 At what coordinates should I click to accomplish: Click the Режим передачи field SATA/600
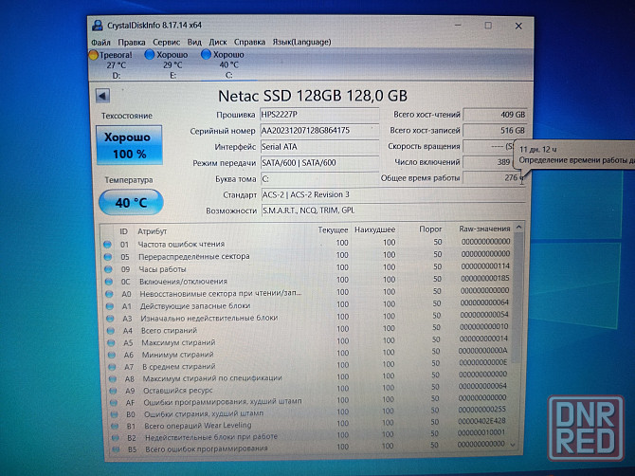(319, 163)
